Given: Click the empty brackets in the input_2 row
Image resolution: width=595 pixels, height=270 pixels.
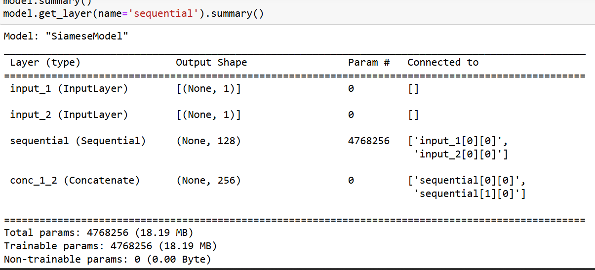Looking at the screenshot, I should (x=413, y=115).
